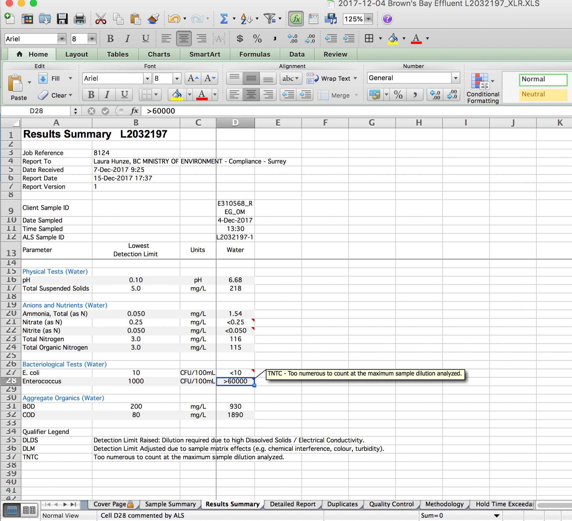Open the 125% zoom dropdown

coord(368,19)
